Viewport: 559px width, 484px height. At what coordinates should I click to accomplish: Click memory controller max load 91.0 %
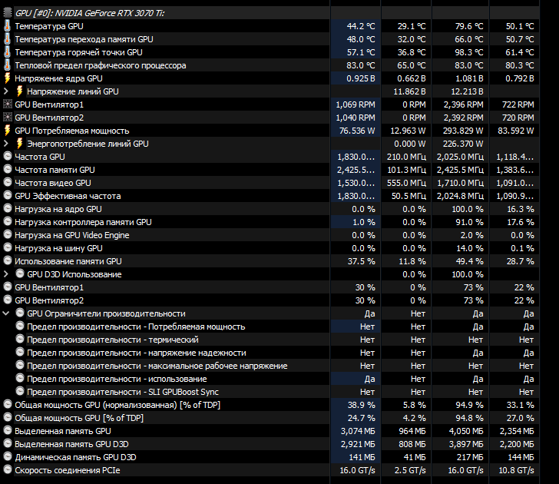[469, 222]
